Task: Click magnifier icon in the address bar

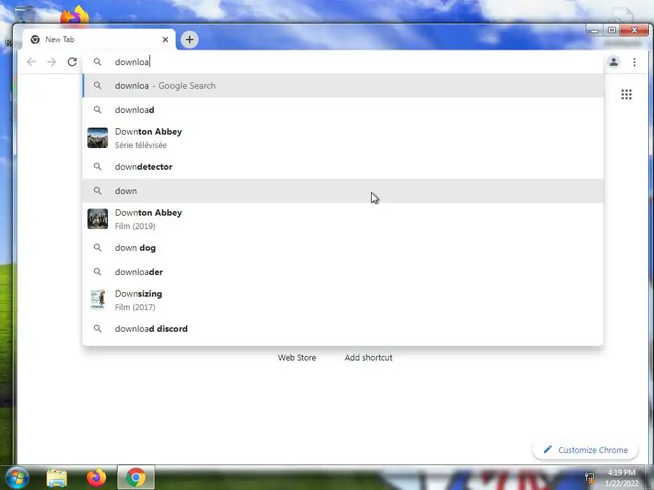Action: (98, 62)
